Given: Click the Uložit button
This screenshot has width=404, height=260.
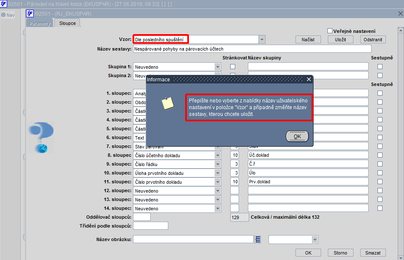Looking at the screenshot, I should 340,40.
